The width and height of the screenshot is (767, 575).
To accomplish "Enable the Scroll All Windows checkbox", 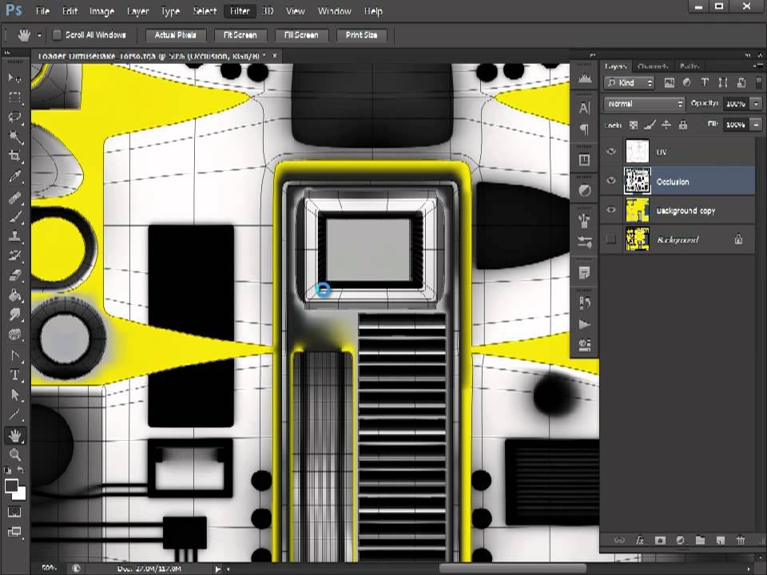I will pyautogui.click(x=57, y=35).
